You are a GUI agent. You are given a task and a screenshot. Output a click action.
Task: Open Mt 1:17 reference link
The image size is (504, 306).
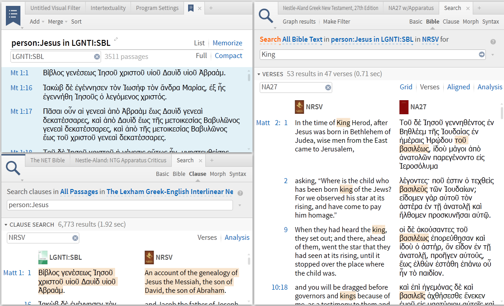point(21,112)
